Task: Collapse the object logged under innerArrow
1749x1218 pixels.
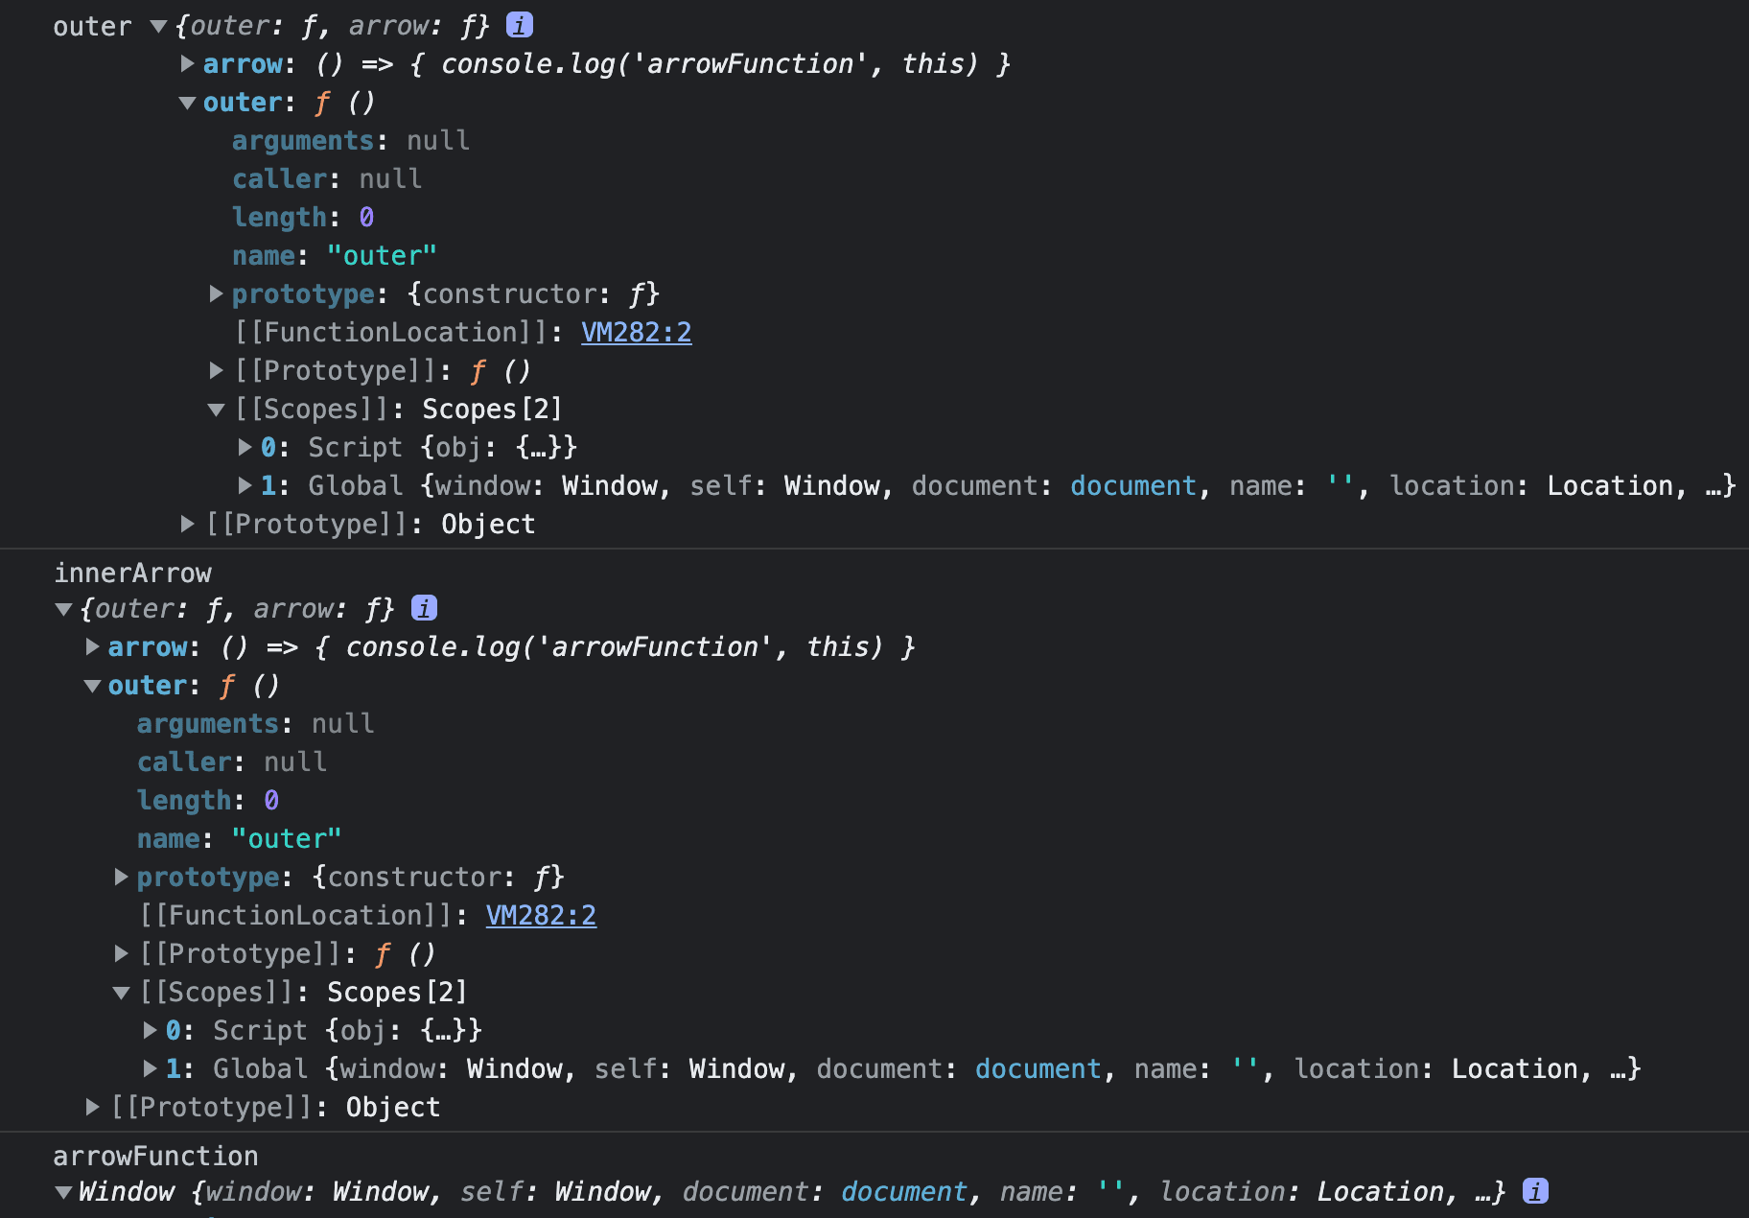Action: (64, 609)
